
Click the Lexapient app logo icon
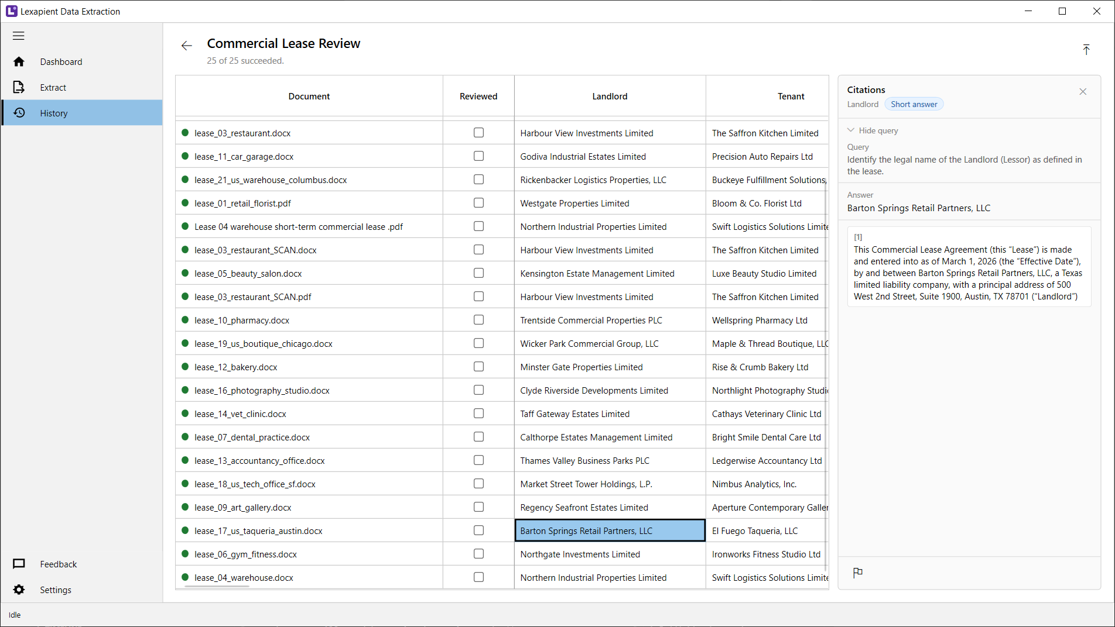click(11, 11)
